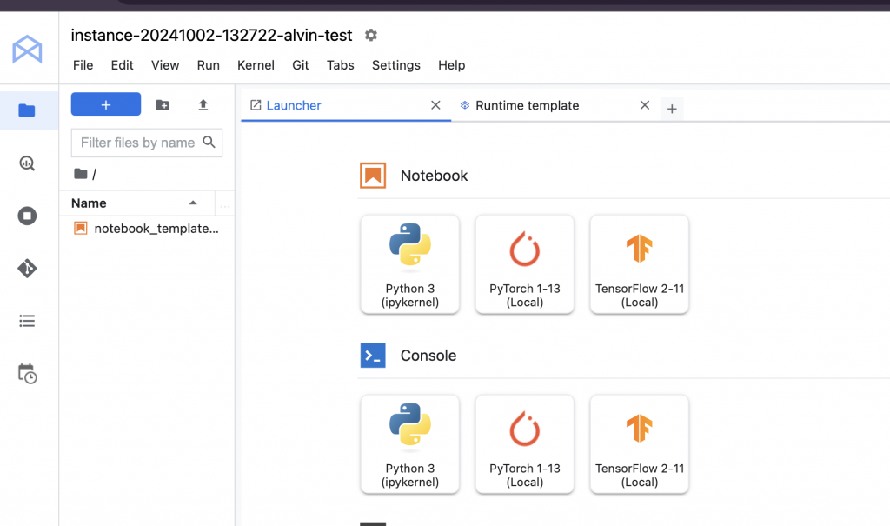Click the root folder breadcrumb icon
890x526 pixels.
(x=81, y=174)
